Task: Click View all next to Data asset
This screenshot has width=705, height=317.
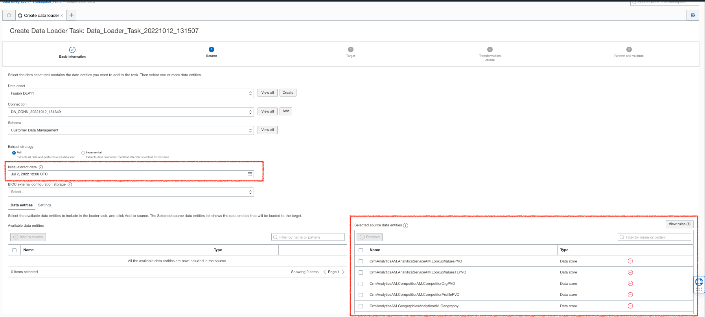Action: (x=267, y=93)
